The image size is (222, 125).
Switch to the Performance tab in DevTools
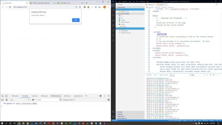(56, 96)
